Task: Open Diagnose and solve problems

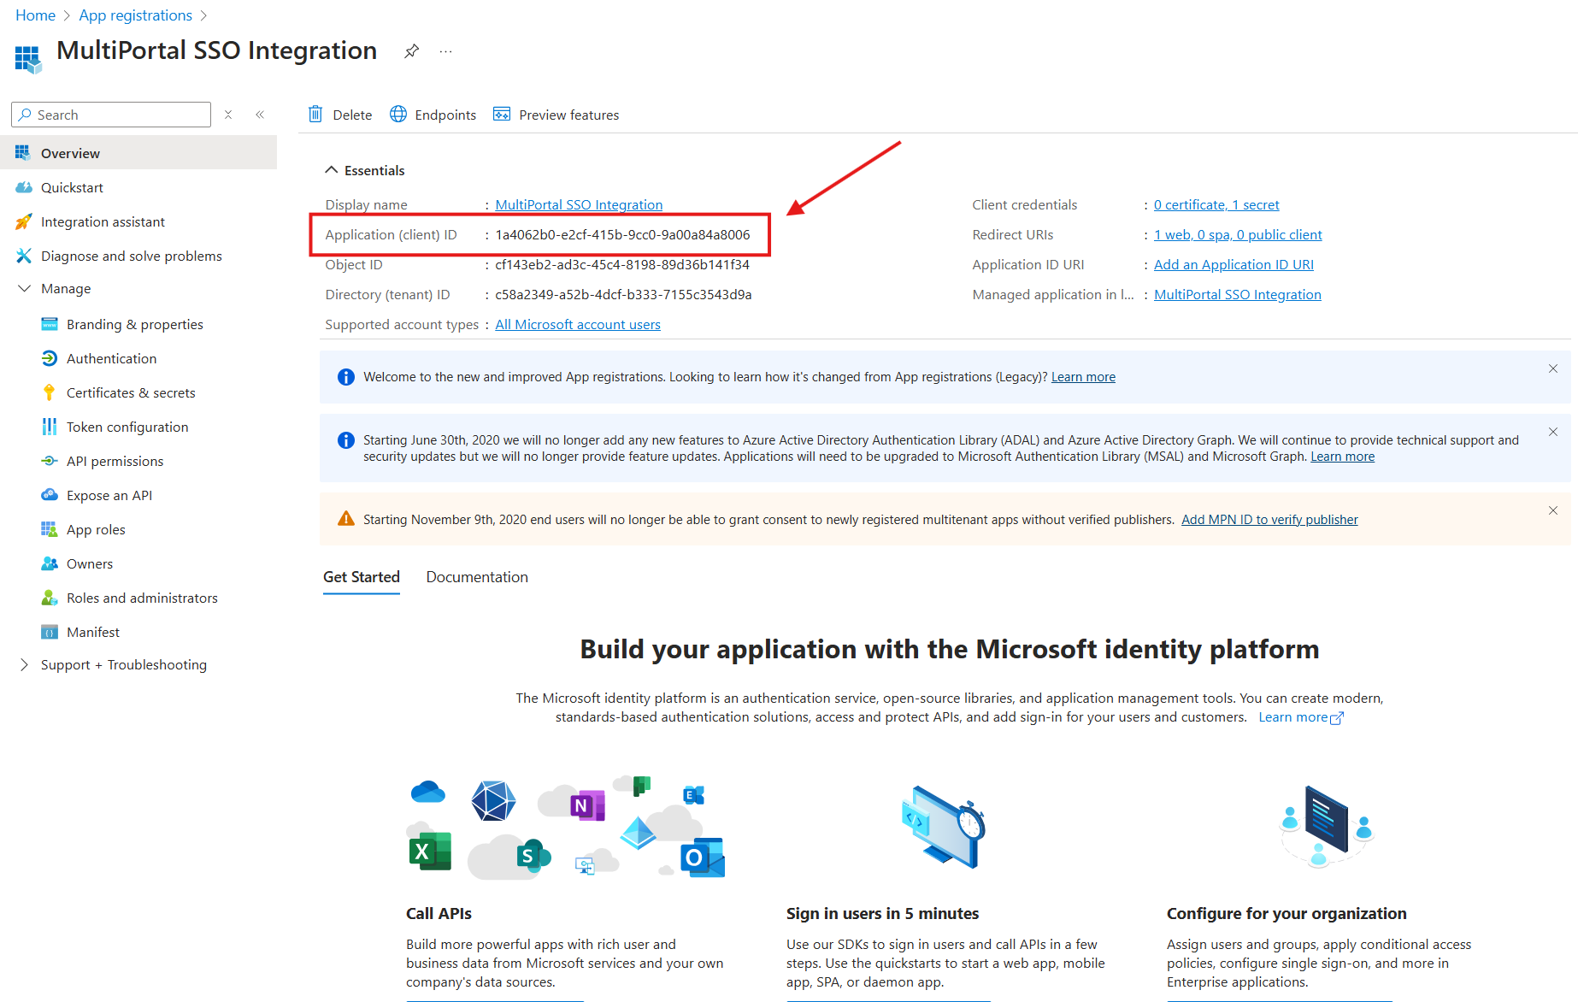Action: (x=131, y=256)
